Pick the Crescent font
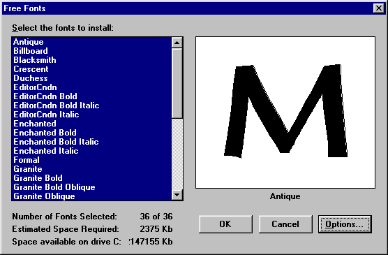 [91, 69]
